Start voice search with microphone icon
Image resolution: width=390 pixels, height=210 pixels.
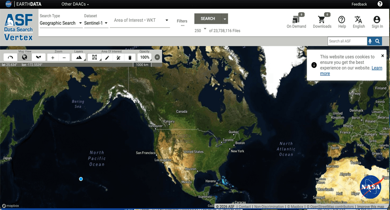[x=370, y=41]
